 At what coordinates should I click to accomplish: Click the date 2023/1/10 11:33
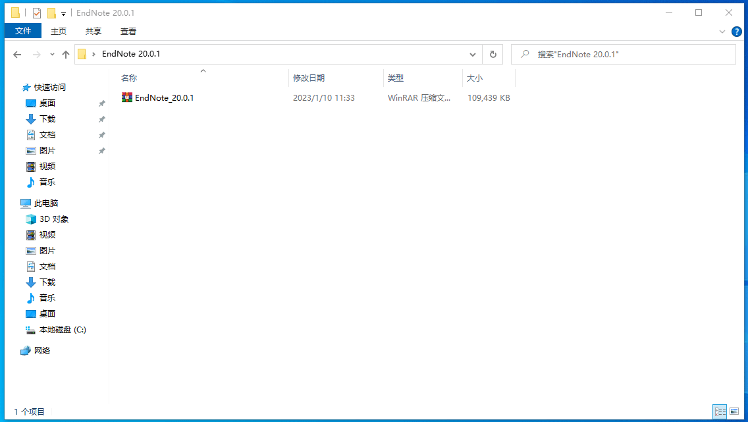coord(324,97)
